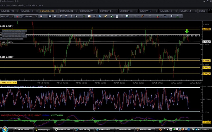Click the yellow ruler measure icon
Screen dimensions: 212x132
coord(105,16)
